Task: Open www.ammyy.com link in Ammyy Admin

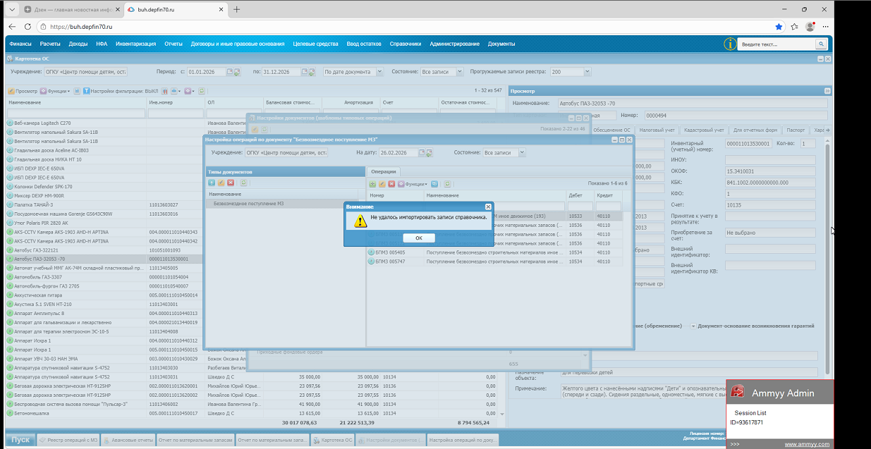Action: (807, 444)
